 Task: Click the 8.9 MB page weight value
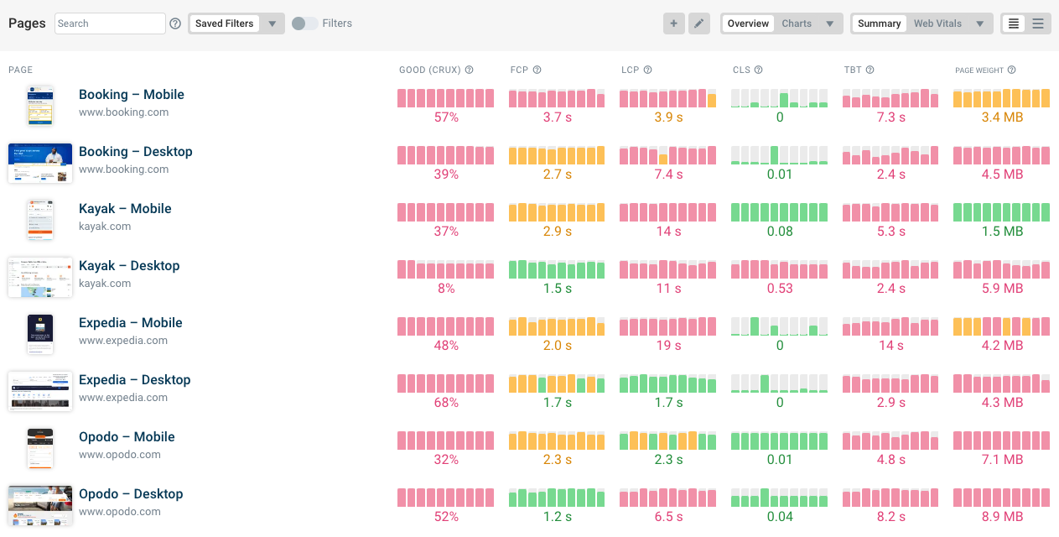point(1002,517)
